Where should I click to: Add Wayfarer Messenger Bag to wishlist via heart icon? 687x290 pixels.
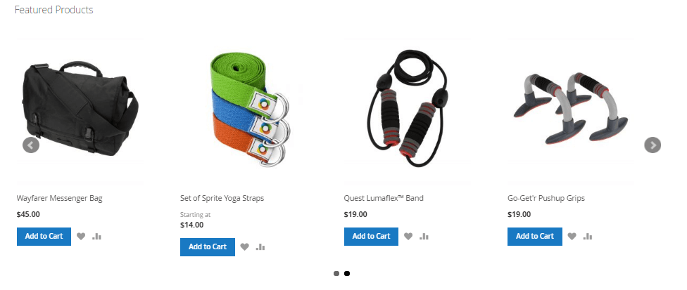point(81,236)
